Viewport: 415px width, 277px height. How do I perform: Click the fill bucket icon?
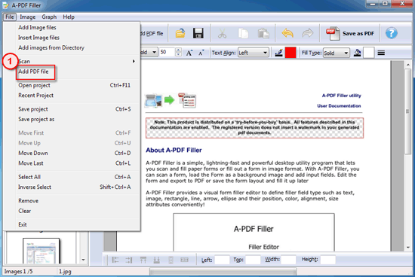[x=357, y=53]
